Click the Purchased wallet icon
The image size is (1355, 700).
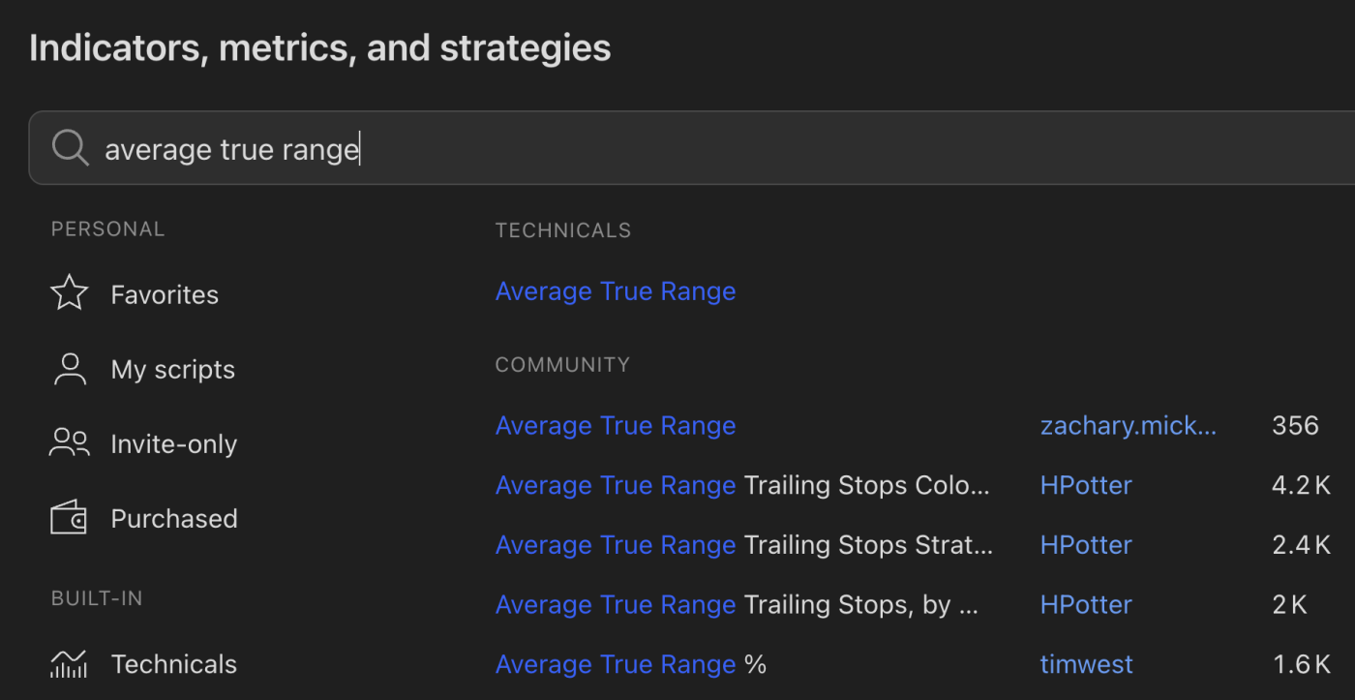70,518
